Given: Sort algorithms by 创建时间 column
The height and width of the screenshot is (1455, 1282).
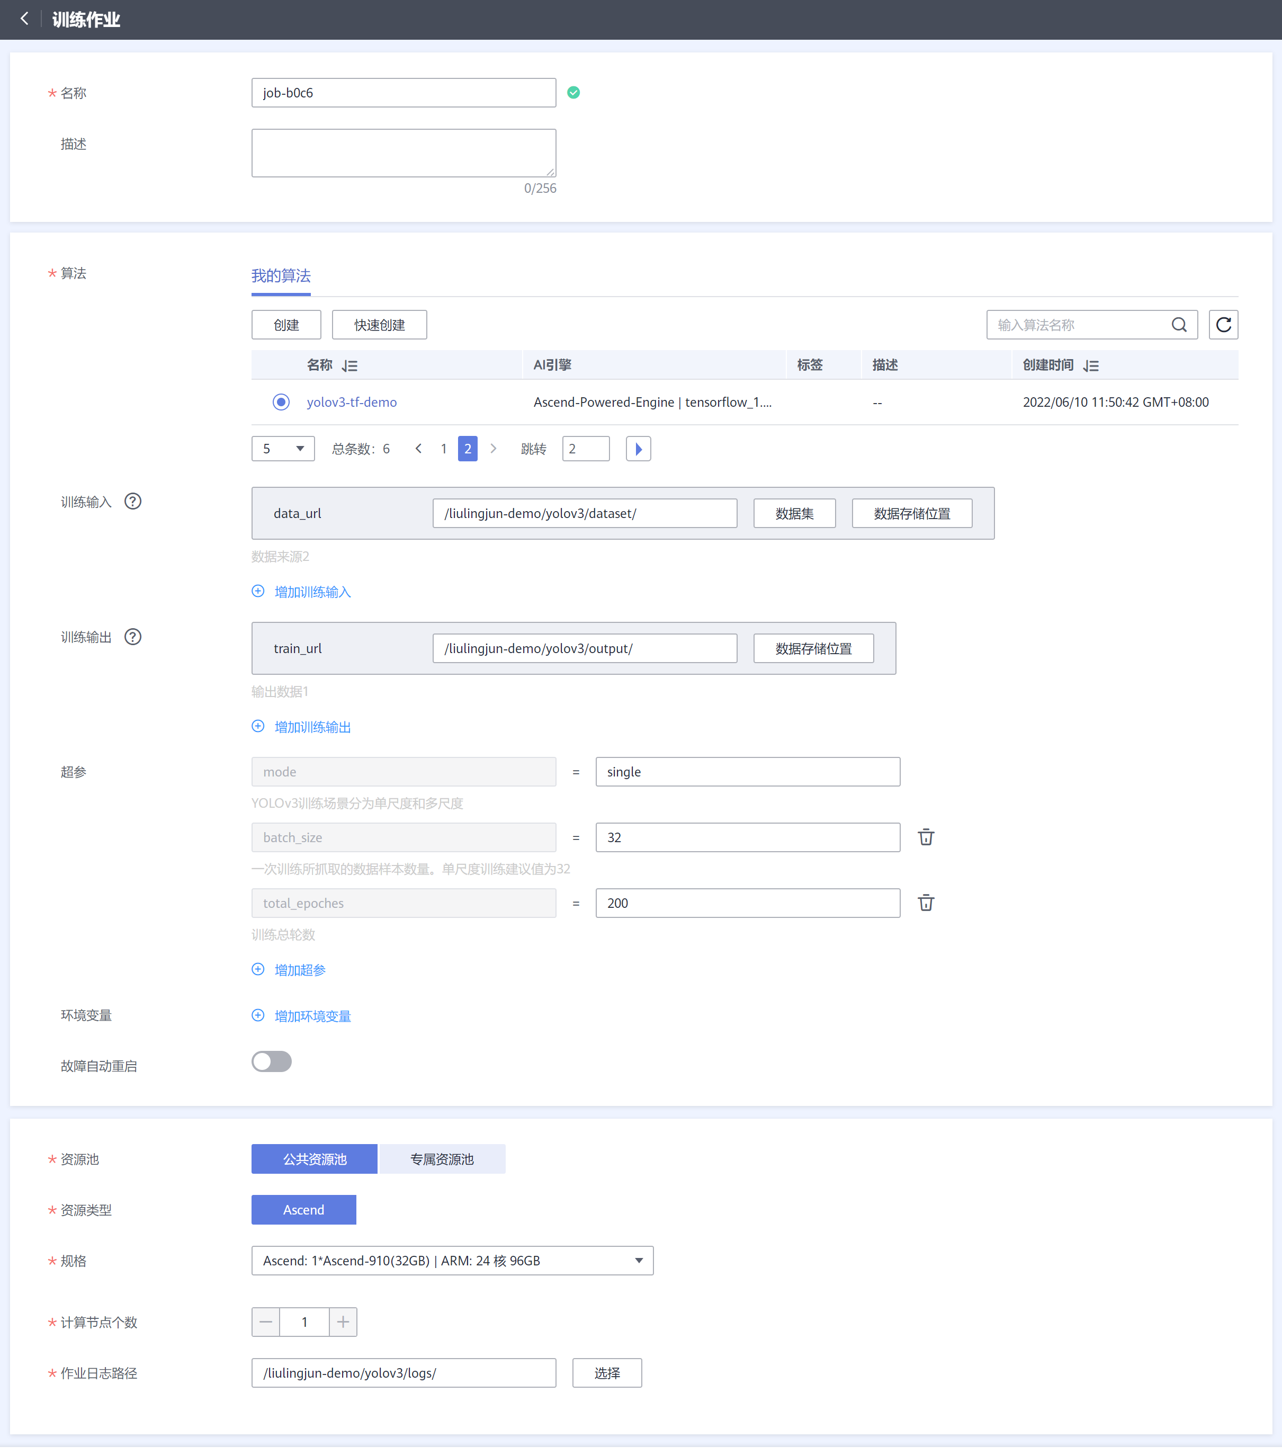Looking at the screenshot, I should (x=1090, y=366).
